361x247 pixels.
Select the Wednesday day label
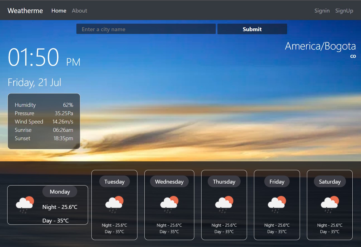[169, 182]
